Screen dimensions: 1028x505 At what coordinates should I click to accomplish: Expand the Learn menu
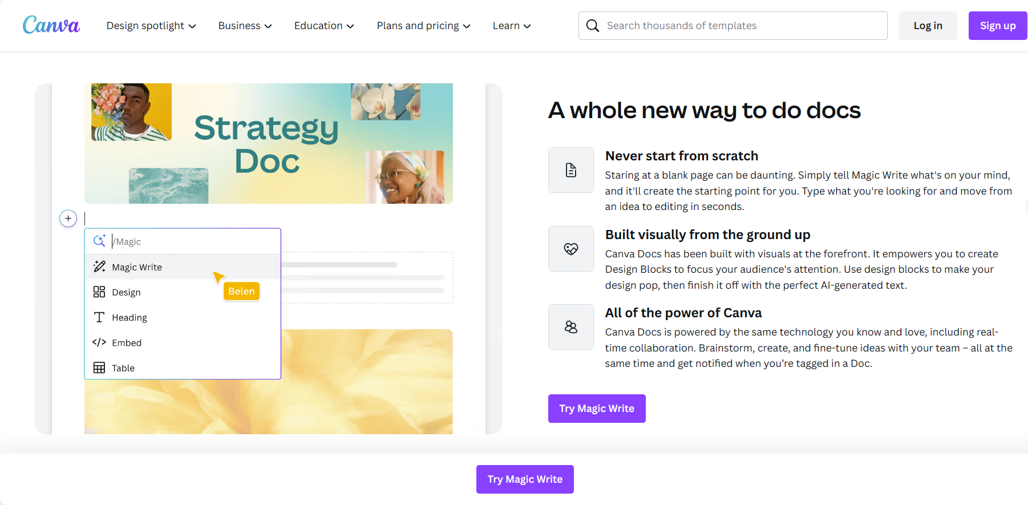(x=512, y=26)
